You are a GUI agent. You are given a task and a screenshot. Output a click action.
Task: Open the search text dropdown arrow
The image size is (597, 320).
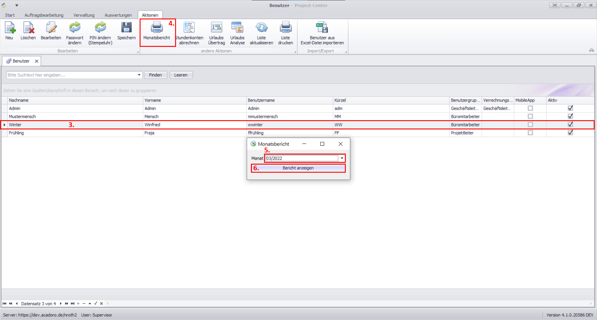pos(139,75)
